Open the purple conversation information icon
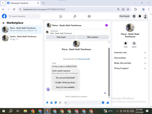Screen dimensions: 152x114 pyautogui.click(x=106, y=25)
